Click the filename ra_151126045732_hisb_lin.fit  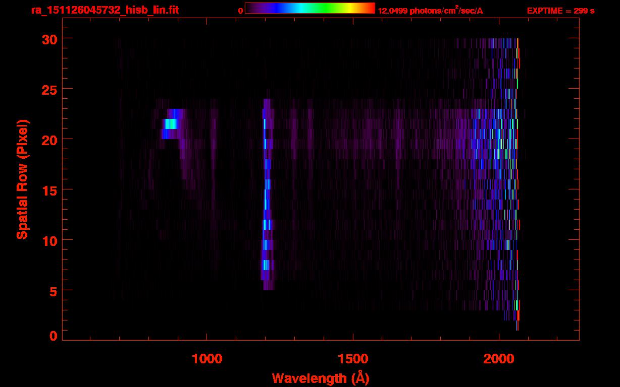[x=105, y=10]
